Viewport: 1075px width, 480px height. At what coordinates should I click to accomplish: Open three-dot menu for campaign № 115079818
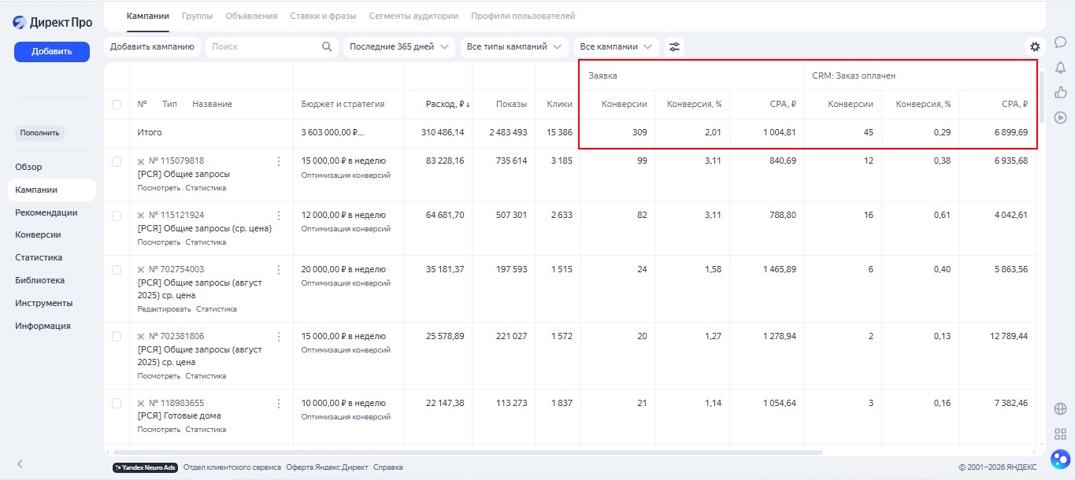pos(278,161)
